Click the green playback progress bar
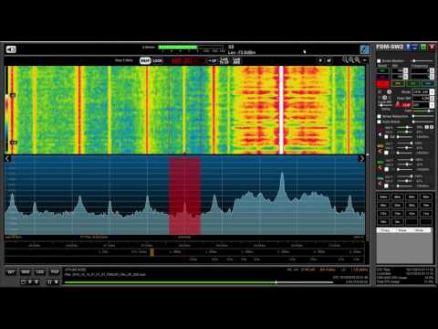Screen dimensions: 438x329 point(199,282)
